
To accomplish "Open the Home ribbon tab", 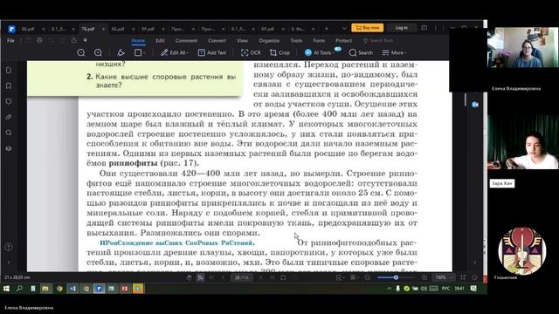I will pyautogui.click(x=138, y=41).
